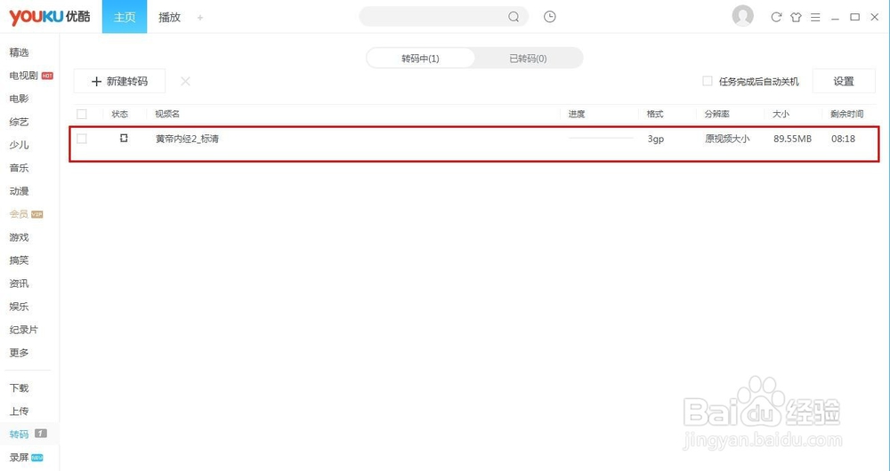890x471 pixels.
Task: Select the 转码中(1) tab
Action: tap(421, 59)
